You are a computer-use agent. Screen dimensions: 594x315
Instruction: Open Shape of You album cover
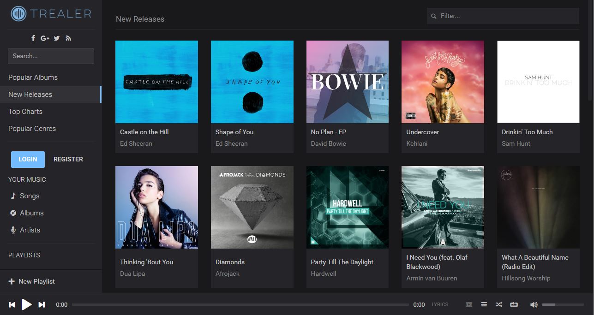(x=252, y=82)
